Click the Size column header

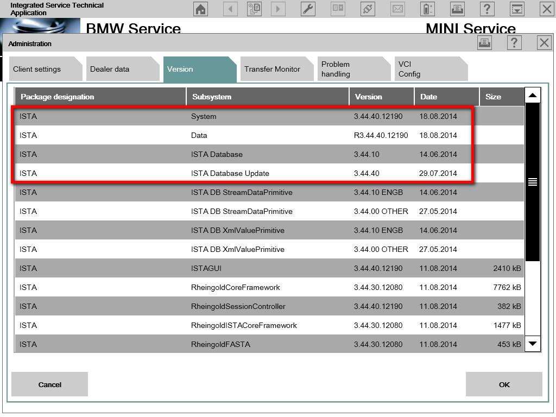click(x=502, y=97)
